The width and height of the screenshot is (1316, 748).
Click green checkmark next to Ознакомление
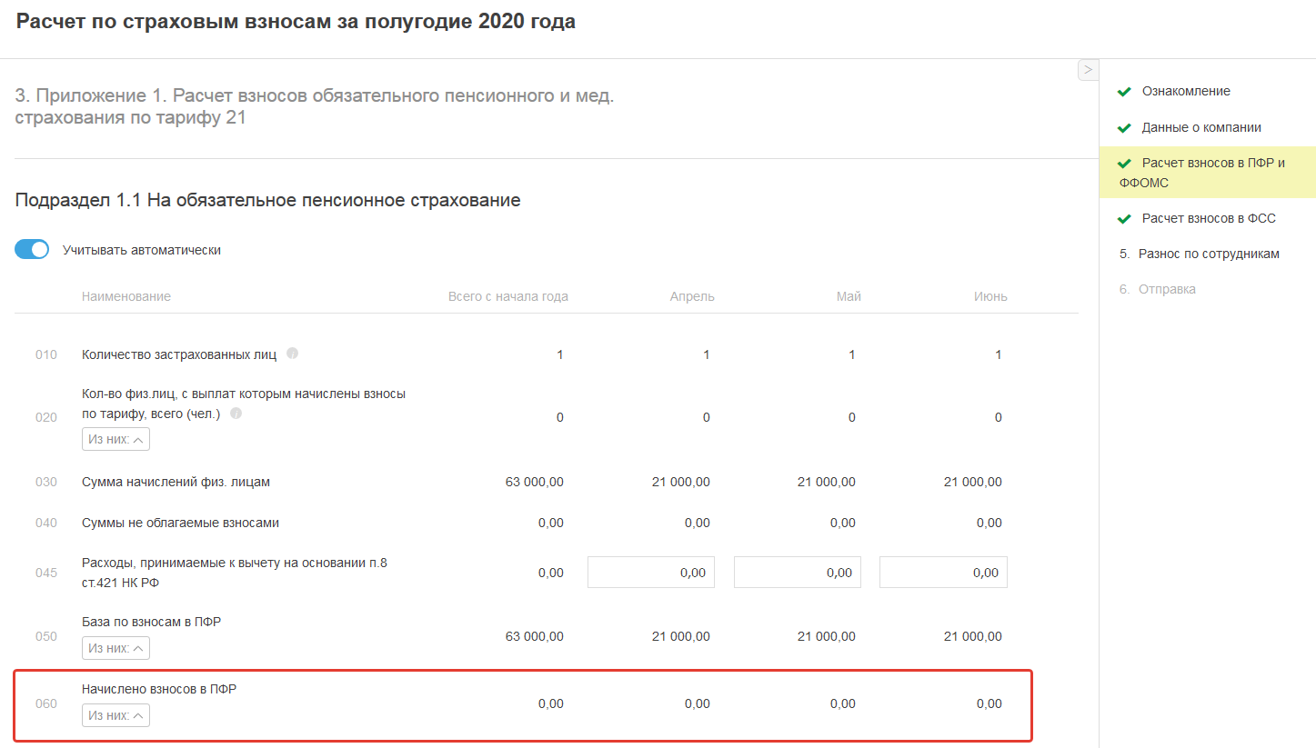1124,92
